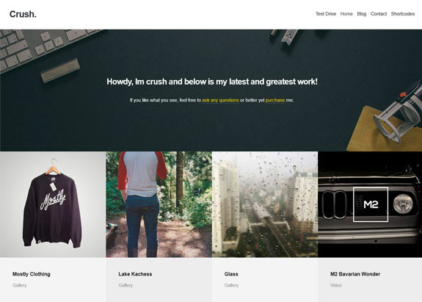Go to the Home page link
Screen dimensions: 422x302
[x=346, y=14]
